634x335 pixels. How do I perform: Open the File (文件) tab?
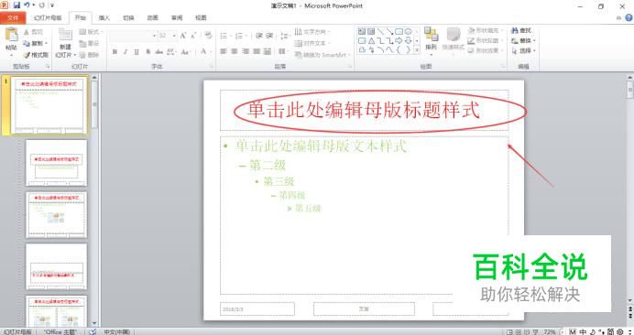pyautogui.click(x=13, y=17)
